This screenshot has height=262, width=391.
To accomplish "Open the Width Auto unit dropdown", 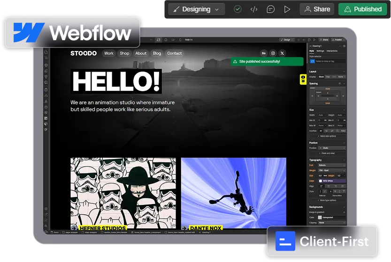I will [322, 115].
